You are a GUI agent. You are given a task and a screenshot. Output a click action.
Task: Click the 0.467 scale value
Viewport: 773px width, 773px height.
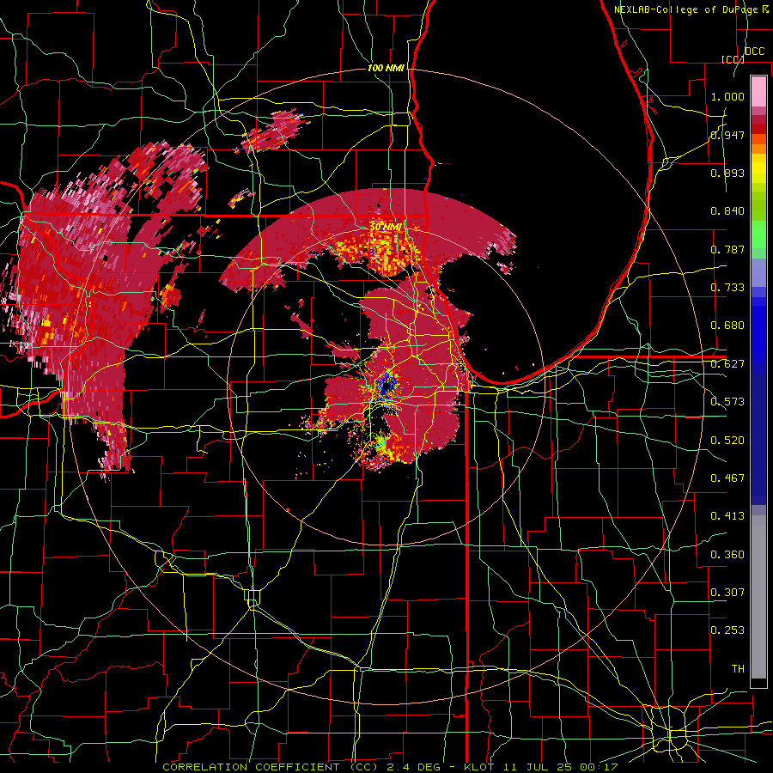(x=727, y=478)
